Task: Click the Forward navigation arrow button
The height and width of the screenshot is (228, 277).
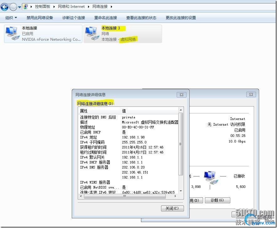Action: click(13, 7)
